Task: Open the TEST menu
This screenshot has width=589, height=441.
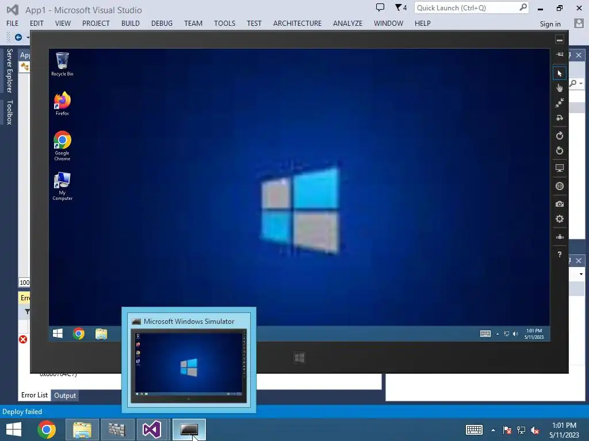Action: coord(254,23)
